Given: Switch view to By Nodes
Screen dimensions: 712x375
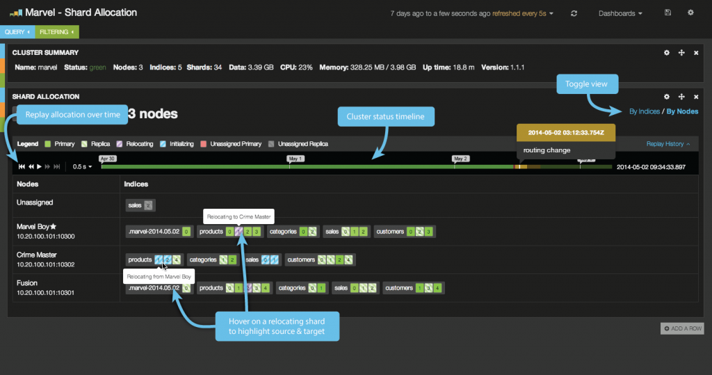Looking at the screenshot, I should (682, 111).
